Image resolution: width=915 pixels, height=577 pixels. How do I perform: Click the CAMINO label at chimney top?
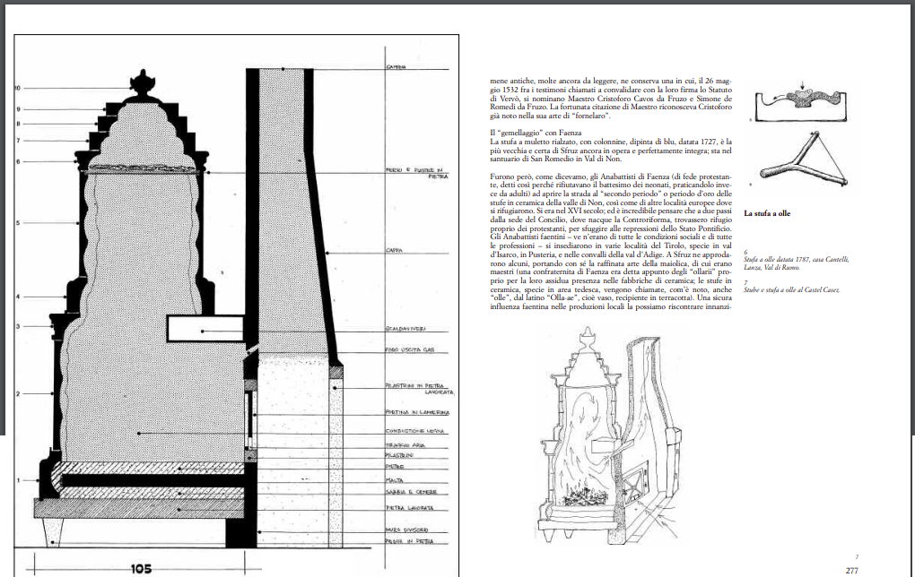coord(396,68)
